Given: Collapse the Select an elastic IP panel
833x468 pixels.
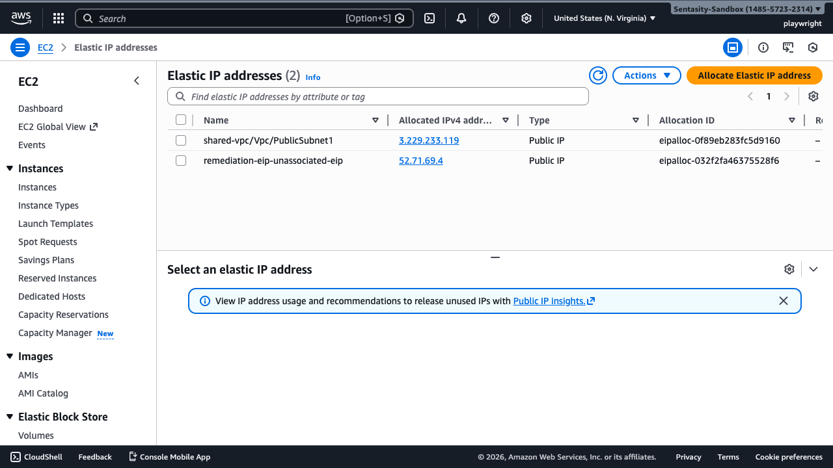Looking at the screenshot, I should coord(813,268).
